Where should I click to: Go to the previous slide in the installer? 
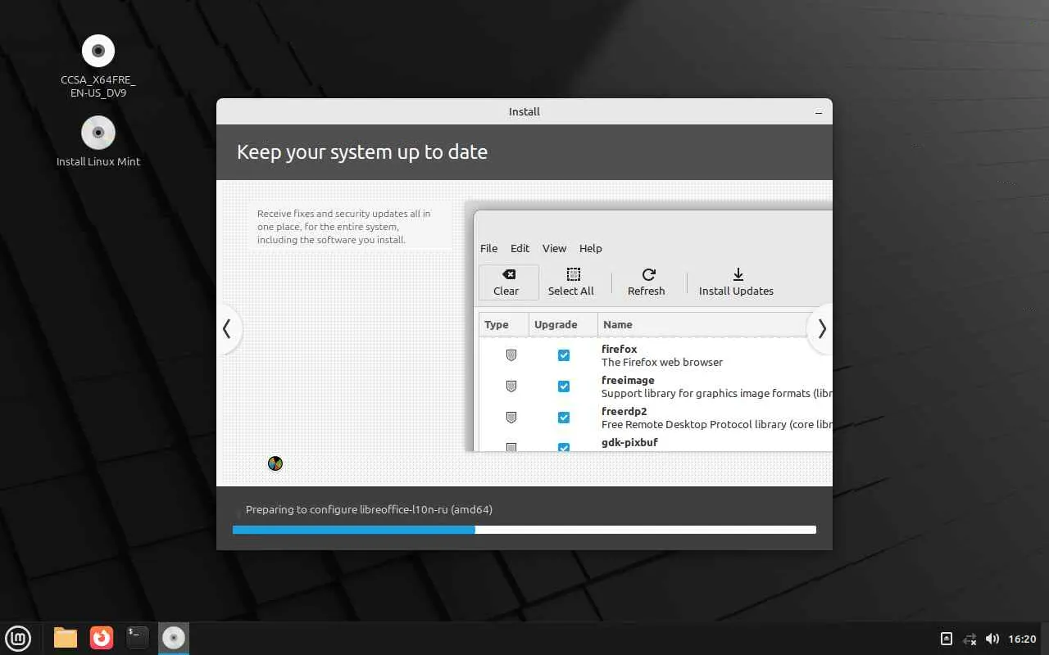point(227,329)
